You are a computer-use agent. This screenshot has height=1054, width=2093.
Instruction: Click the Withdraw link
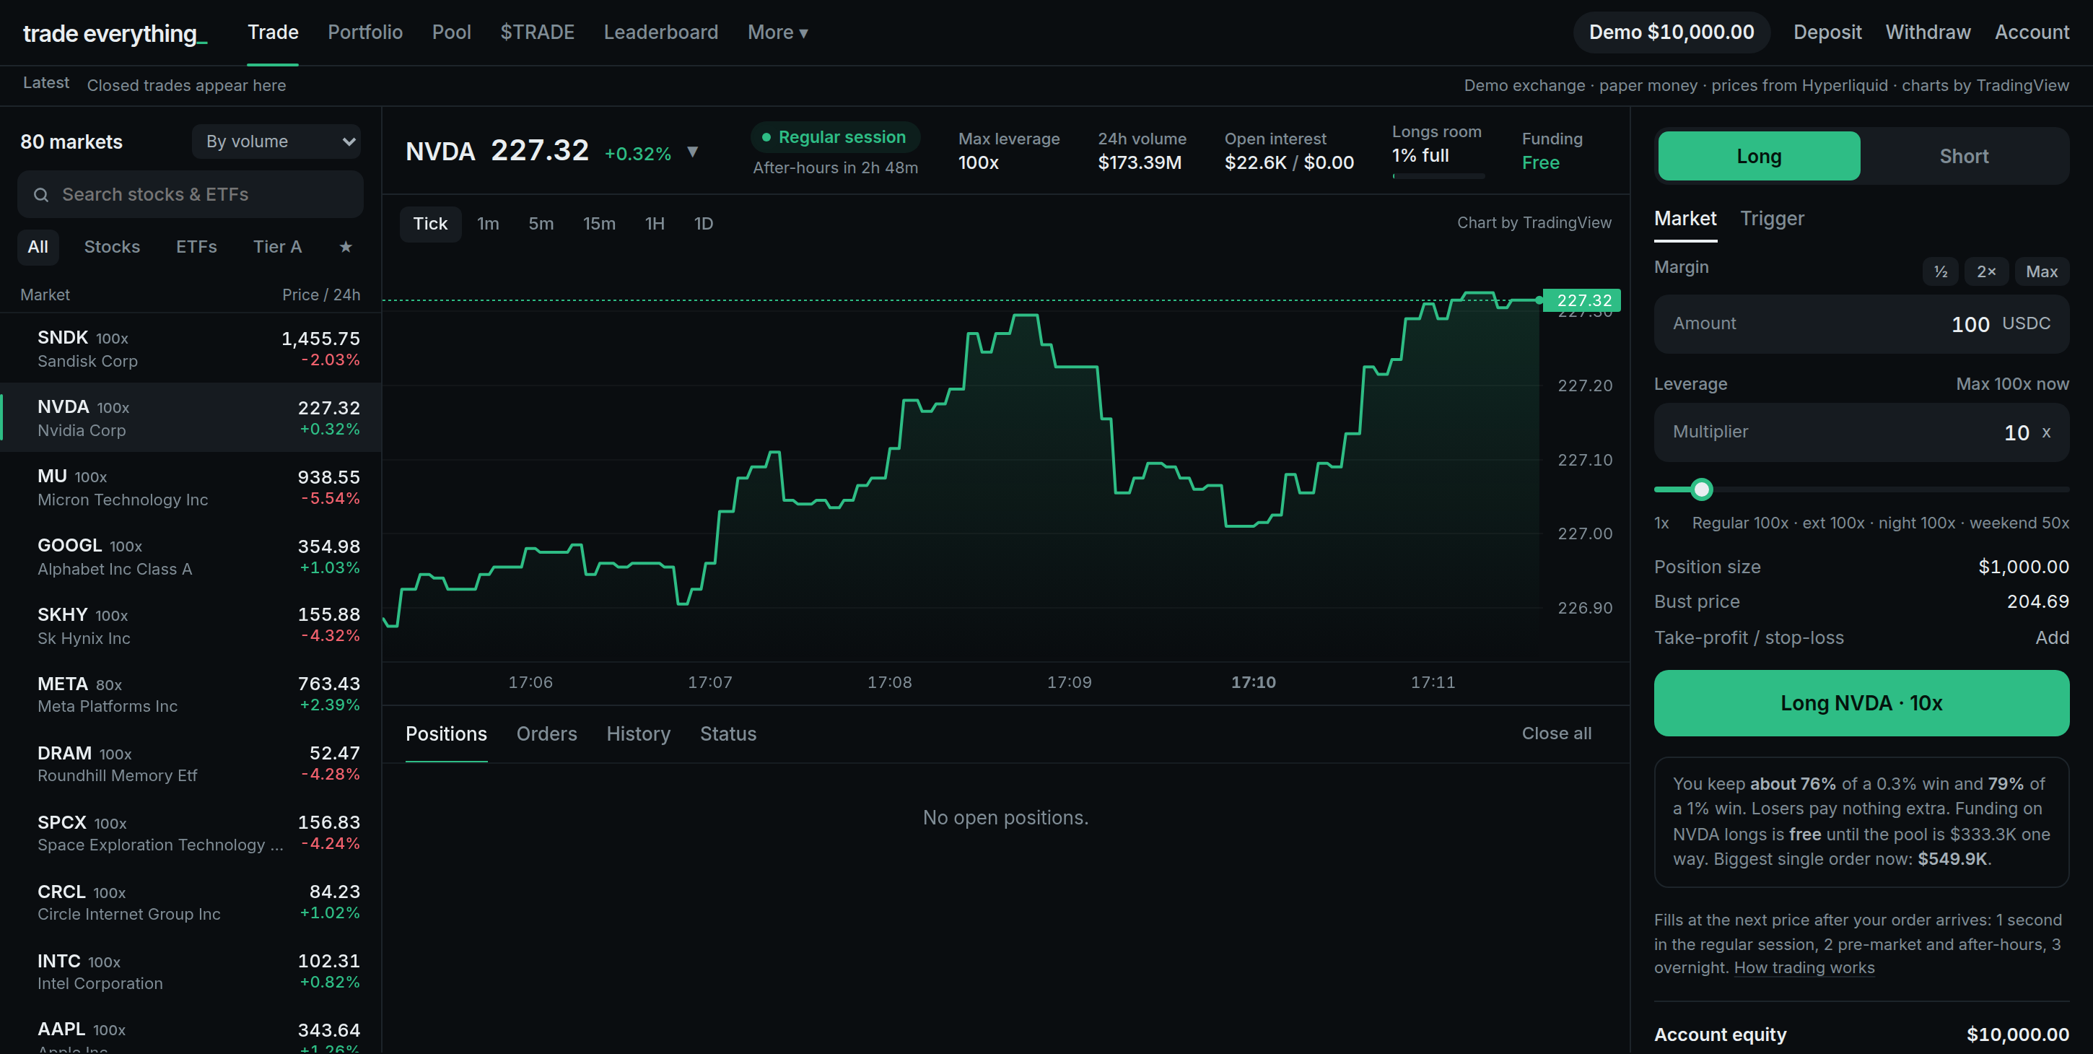coord(1928,32)
